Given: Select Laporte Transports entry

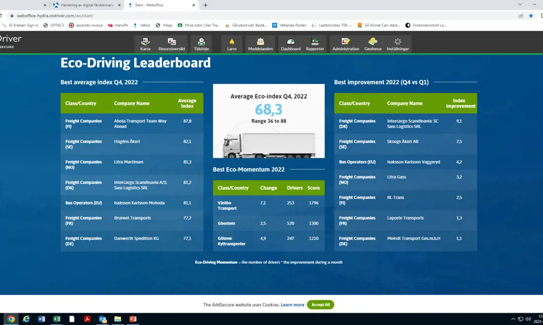Looking at the screenshot, I should pyautogui.click(x=405, y=218).
